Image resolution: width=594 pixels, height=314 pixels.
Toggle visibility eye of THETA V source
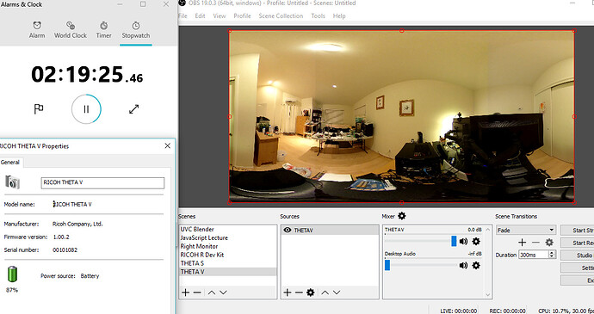pos(288,230)
